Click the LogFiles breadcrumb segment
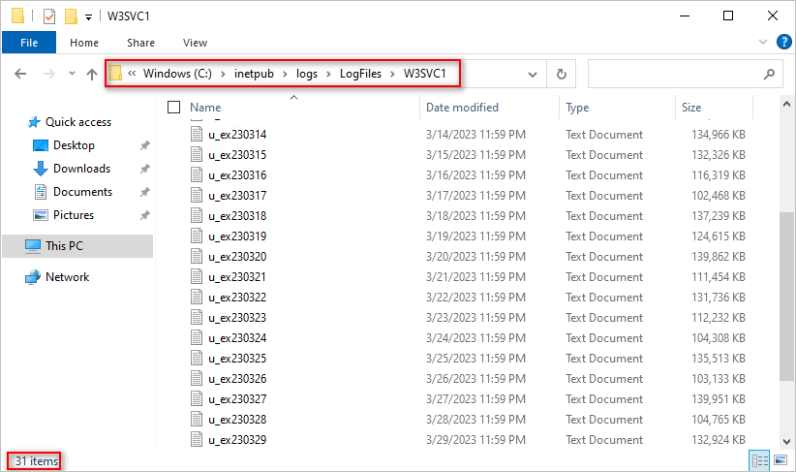 point(360,74)
